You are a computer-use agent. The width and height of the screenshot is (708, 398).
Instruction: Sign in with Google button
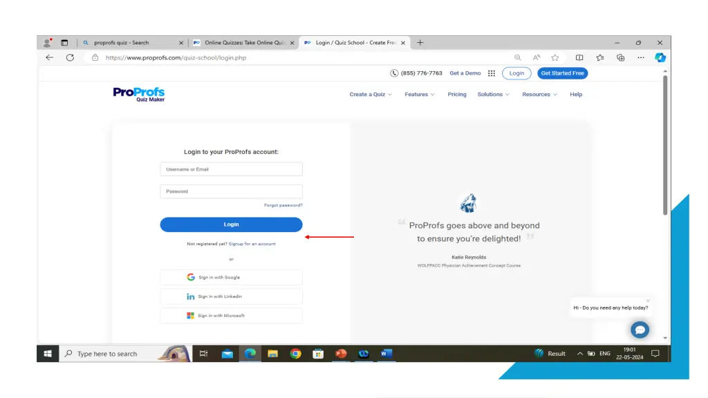pyautogui.click(x=231, y=277)
